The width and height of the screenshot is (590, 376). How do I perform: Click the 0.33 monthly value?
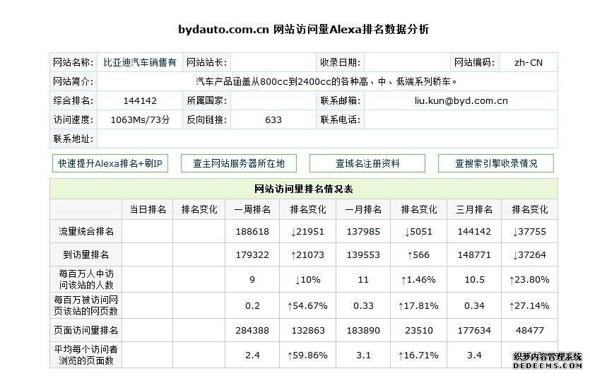[x=363, y=305]
